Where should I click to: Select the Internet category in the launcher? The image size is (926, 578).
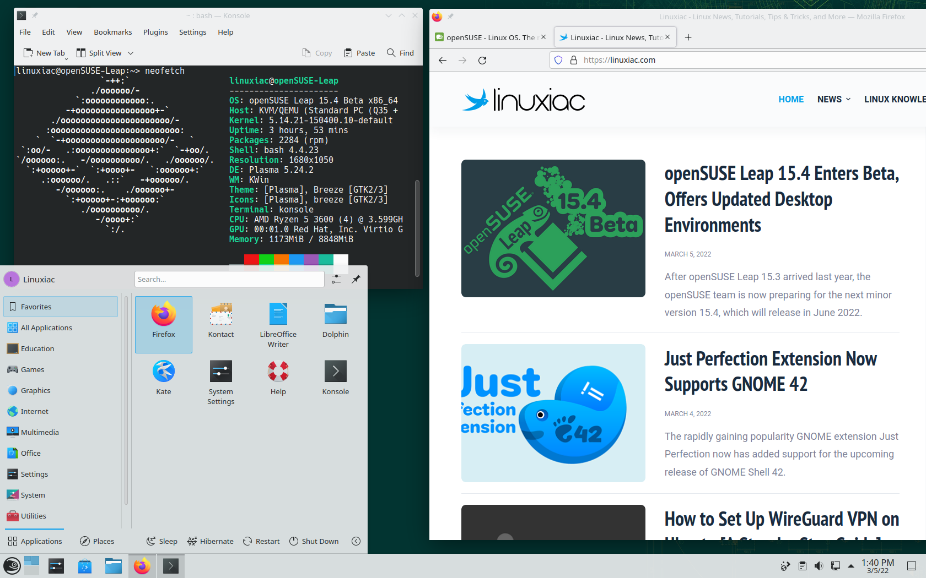click(61, 411)
